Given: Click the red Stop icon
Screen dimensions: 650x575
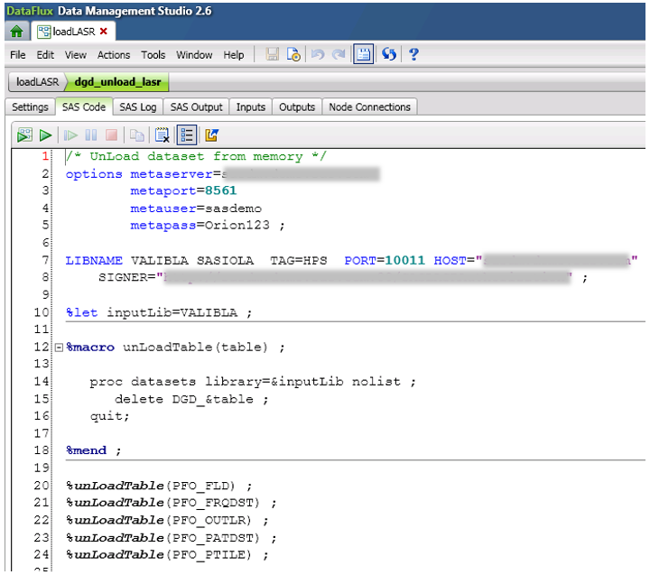Looking at the screenshot, I should coord(112,134).
